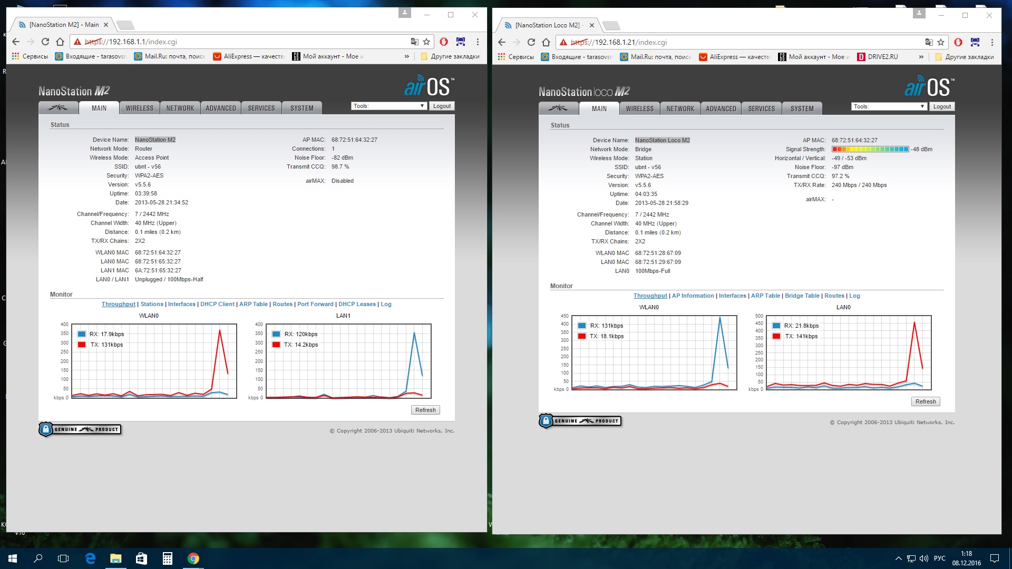Viewport: 1012px width, 569px height.
Task: Switch to Chrome on taskbar
Action: pyautogui.click(x=193, y=558)
